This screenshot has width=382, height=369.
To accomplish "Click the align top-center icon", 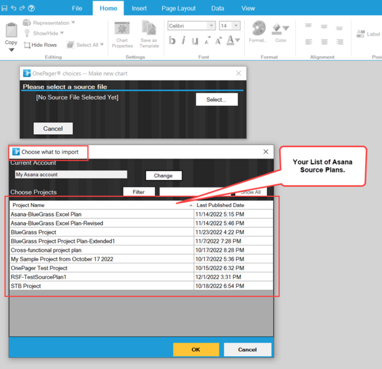I will click(x=324, y=26).
